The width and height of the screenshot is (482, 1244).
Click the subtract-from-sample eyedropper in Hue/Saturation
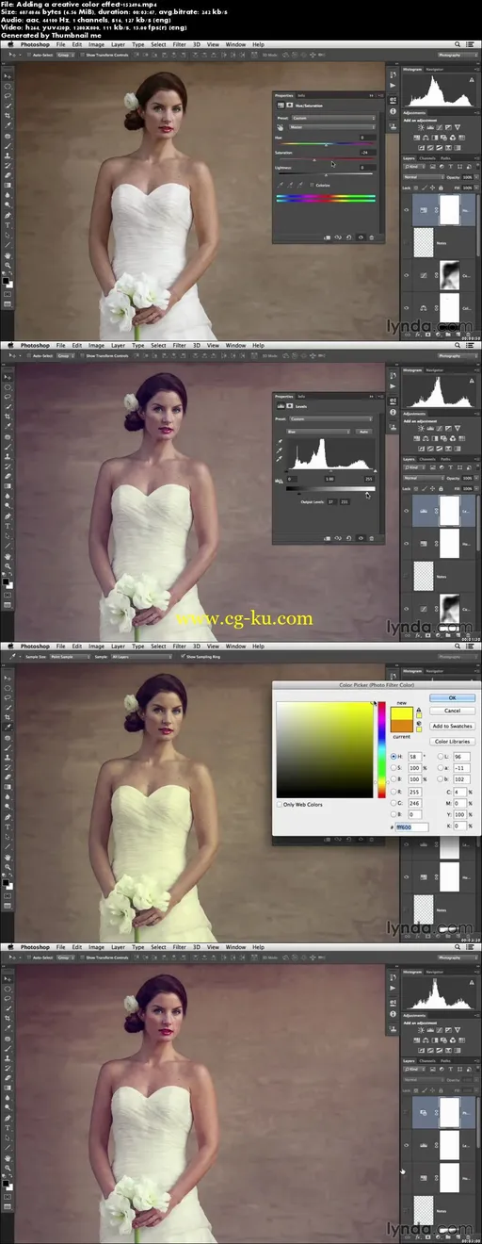[x=299, y=185]
